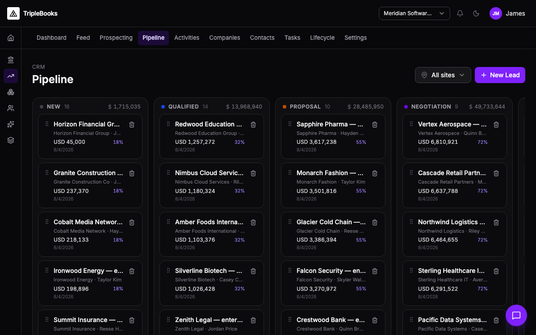Screen dimensions: 536x335
Task: Delete the Silverline Biotech card
Action: click(x=253, y=271)
